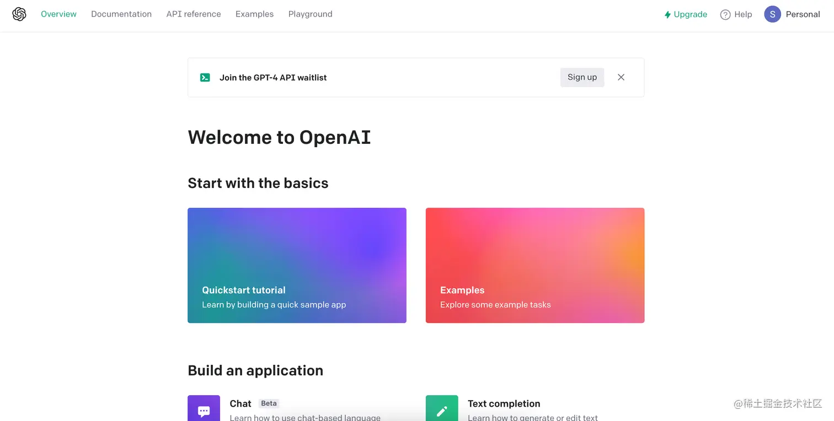Open the Quickstart tutorial card
Screen dimensions: 834x421
pos(297,265)
